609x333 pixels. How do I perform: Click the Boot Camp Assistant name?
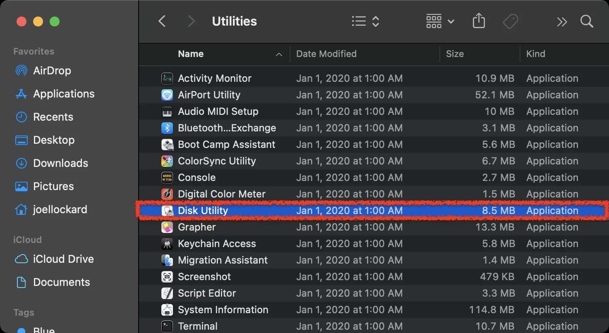227,144
